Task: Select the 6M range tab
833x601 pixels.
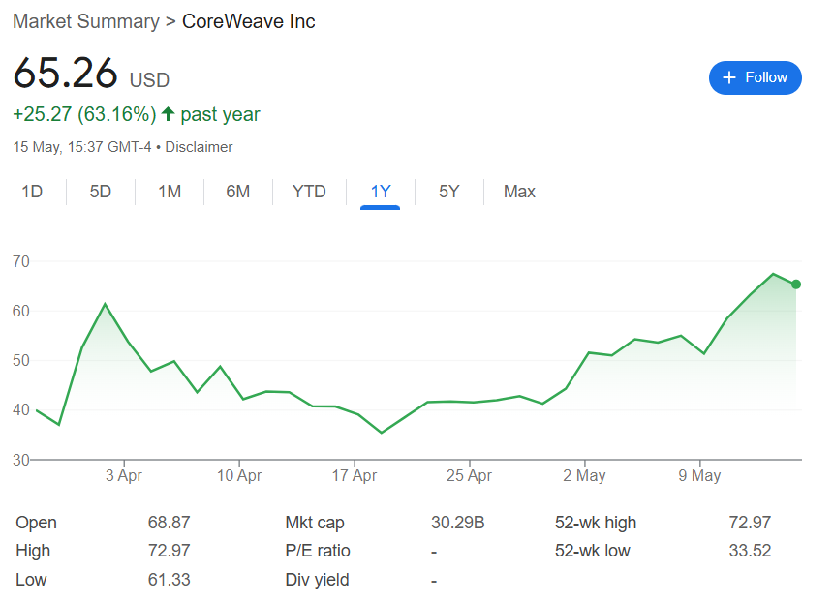Action: click(x=238, y=192)
